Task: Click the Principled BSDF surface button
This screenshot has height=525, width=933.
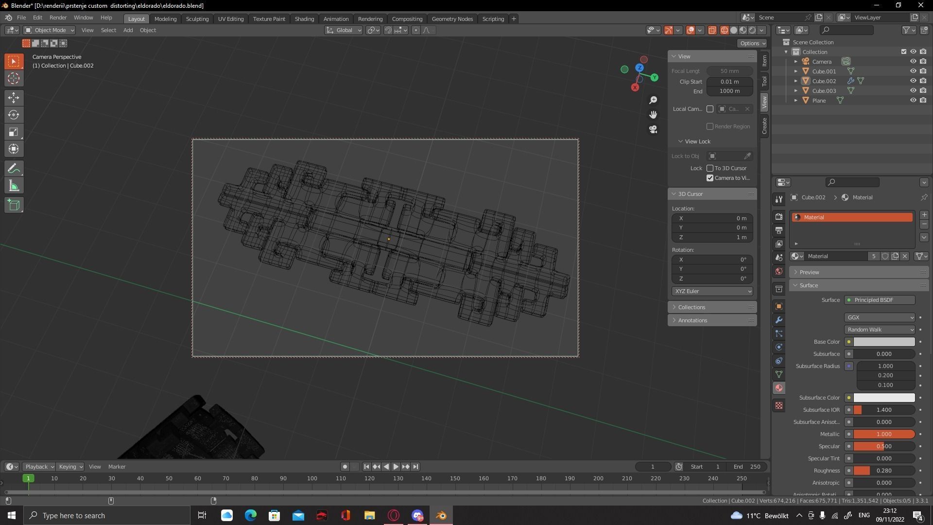Action: click(880, 300)
